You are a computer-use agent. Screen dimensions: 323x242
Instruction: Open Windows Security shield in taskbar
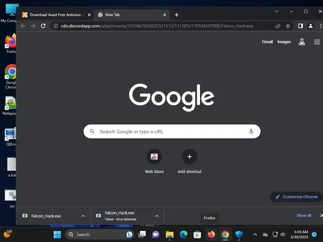pyautogui.click(x=239, y=234)
